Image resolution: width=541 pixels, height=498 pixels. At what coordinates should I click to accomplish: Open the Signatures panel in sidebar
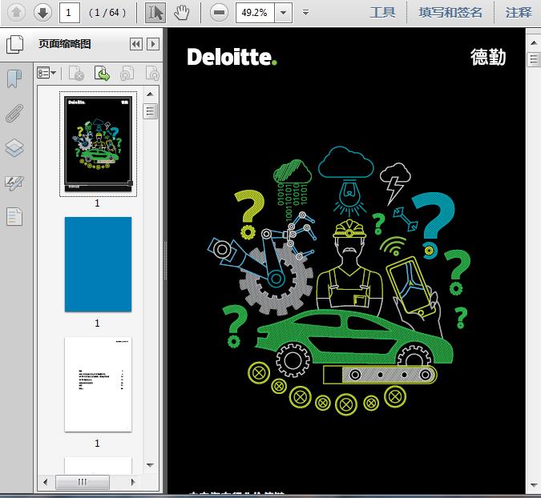(14, 183)
